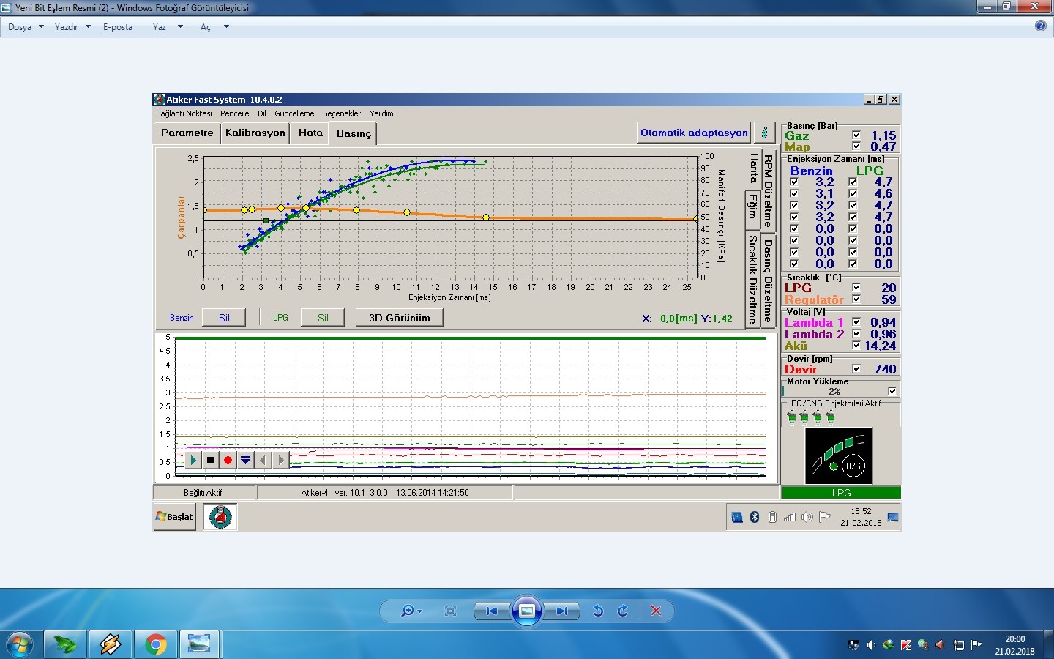Click the Atiker icon next to Başlat
1054x659 pixels.
coord(220,517)
